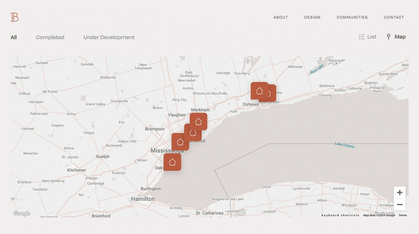Open the Contact page
The image size is (419, 234).
tap(394, 17)
